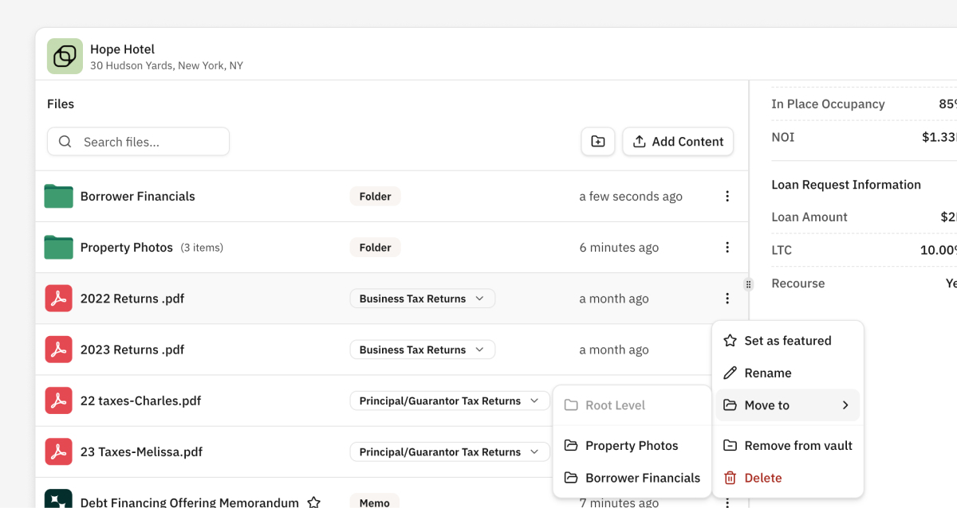Toggle featured star on Debt Financing Offering Memorandum
This screenshot has width=957, height=508.
pos(314,502)
